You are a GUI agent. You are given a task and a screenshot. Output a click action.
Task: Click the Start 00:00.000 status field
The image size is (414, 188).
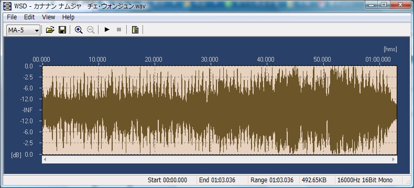click(x=167, y=180)
